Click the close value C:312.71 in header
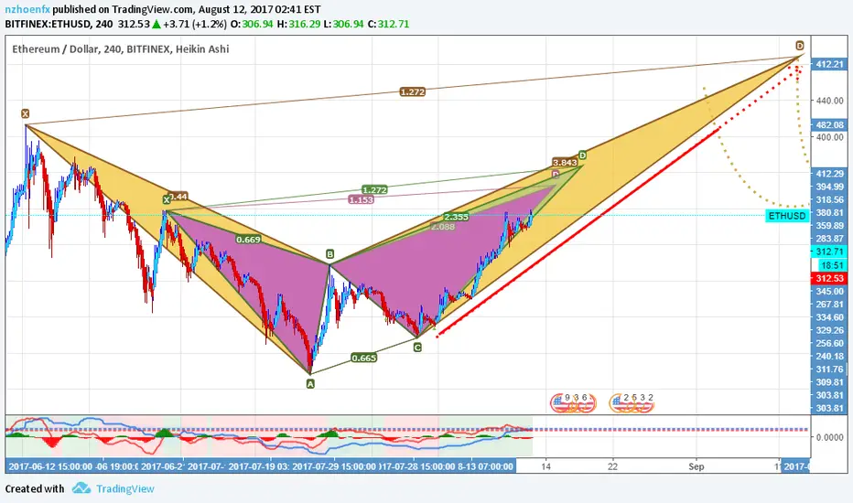Screen dimensions: 853x503 pyautogui.click(x=388, y=24)
